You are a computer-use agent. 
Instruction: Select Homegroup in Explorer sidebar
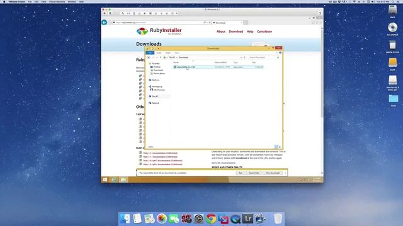coord(157,87)
